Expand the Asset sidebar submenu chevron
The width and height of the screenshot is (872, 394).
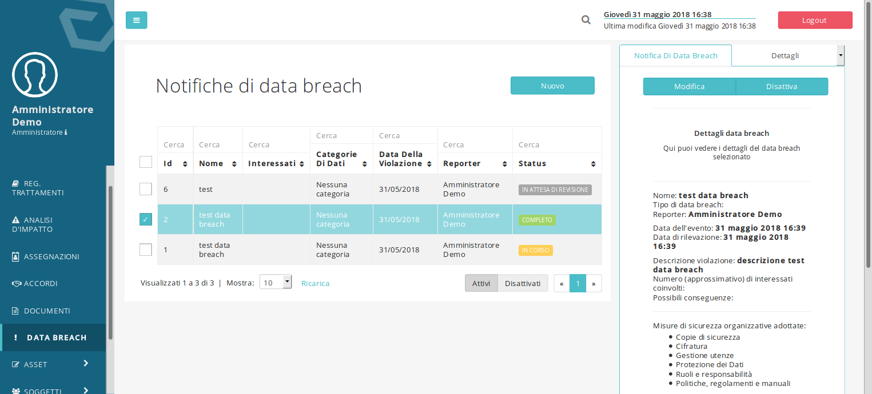[86, 363]
